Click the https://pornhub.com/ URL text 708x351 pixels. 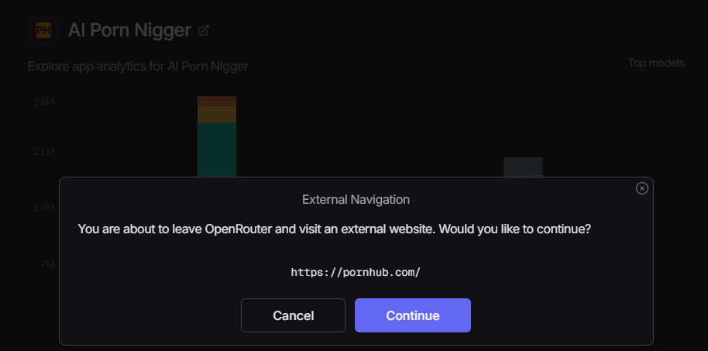[x=356, y=273]
